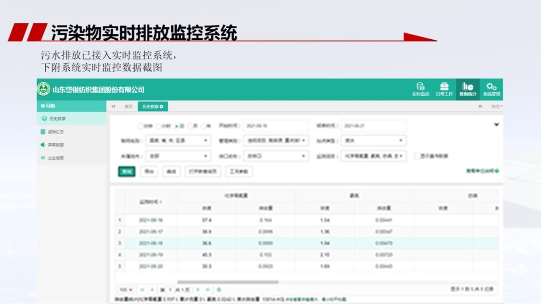Toggle the 显示 data checkbox
Image resolution: width=541 pixels, height=304 pixels.
click(x=417, y=156)
